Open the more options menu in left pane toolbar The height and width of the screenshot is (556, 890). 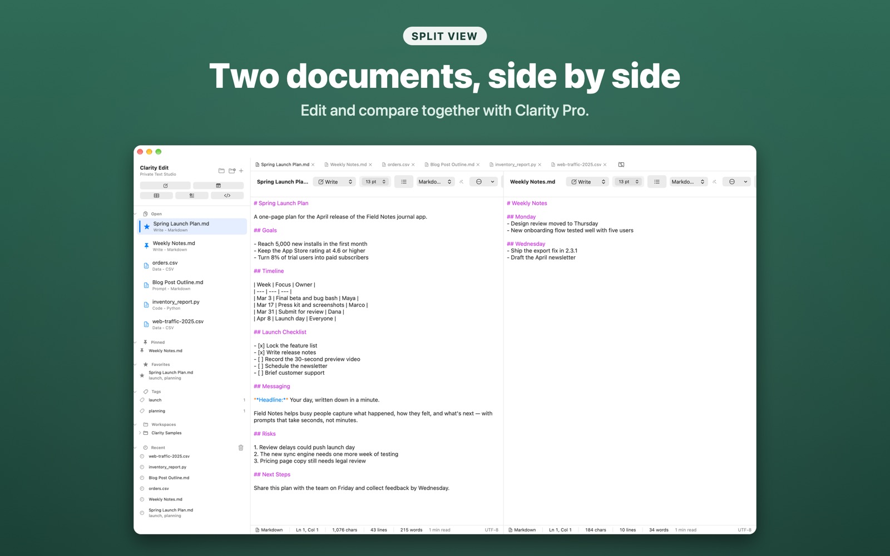click(483, 182)
